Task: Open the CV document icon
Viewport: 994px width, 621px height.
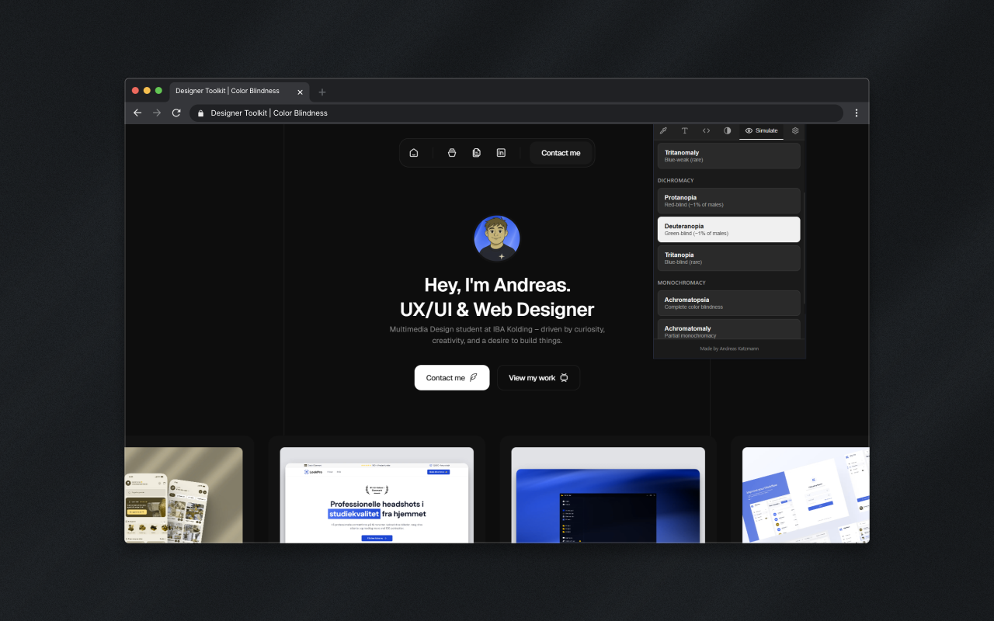Action: 476,152
